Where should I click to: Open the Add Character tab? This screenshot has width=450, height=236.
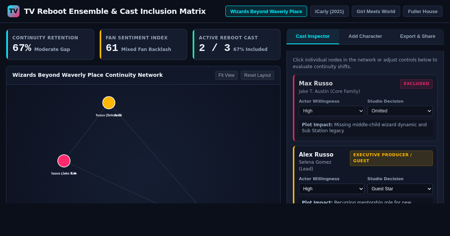365,36
